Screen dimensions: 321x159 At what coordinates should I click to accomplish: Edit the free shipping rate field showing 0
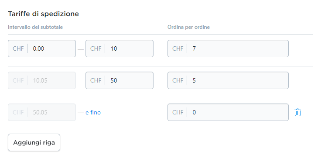click(228, 112)
